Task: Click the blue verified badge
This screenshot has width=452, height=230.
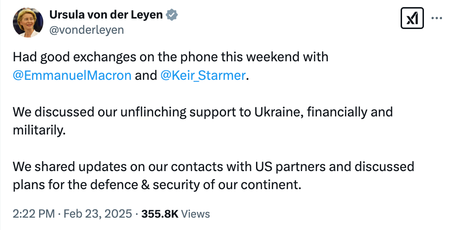Action: tap(172, 15)
